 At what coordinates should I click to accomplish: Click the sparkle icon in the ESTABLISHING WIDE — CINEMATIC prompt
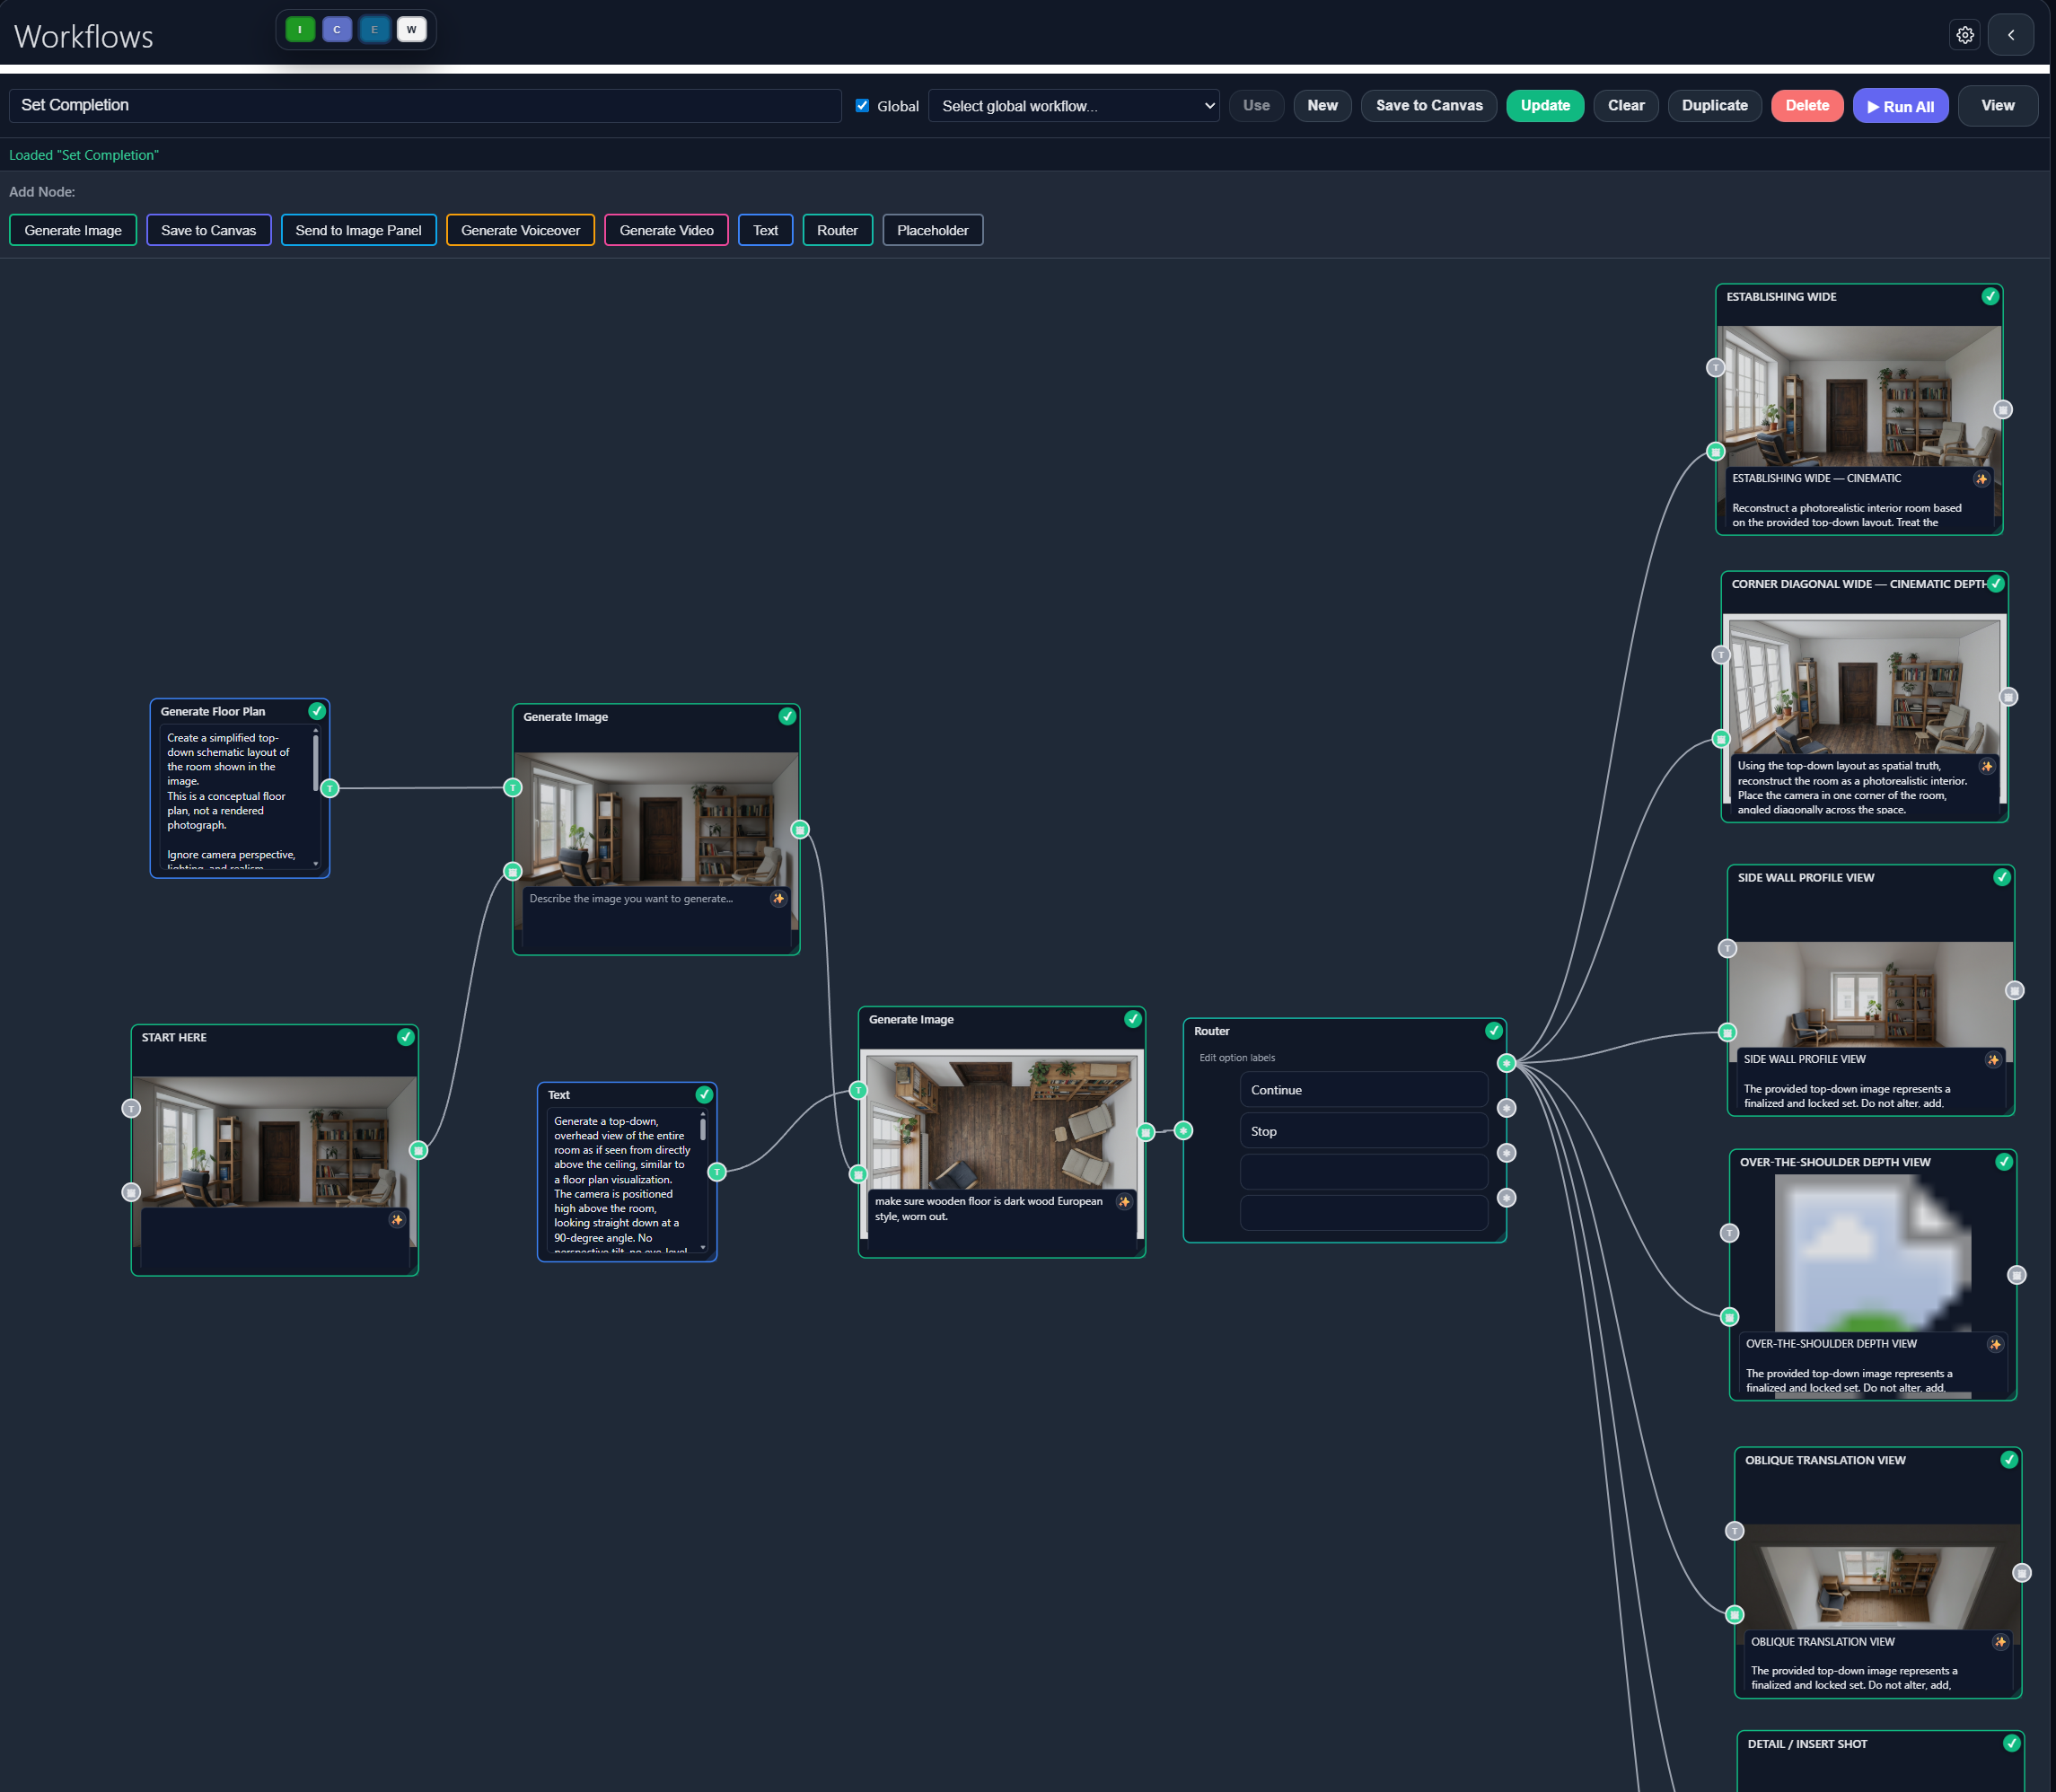[x=1983, y=479]
